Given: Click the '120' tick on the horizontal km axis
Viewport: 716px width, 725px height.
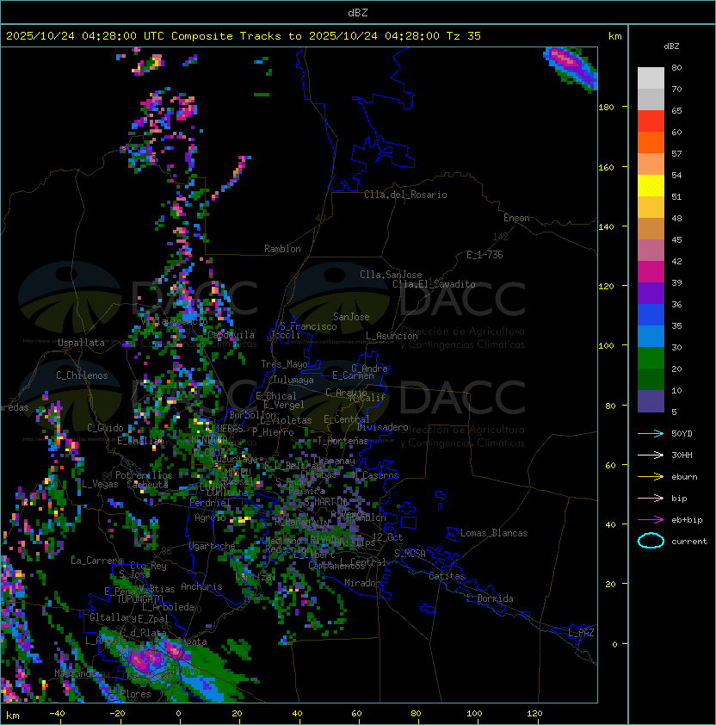Looking at the screenshot, I should click(534, 714).
